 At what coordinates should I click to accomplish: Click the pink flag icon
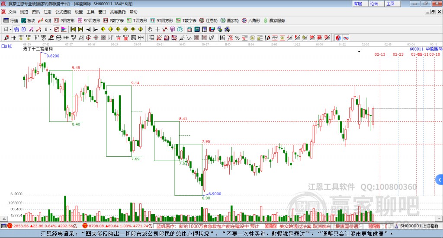64,29
